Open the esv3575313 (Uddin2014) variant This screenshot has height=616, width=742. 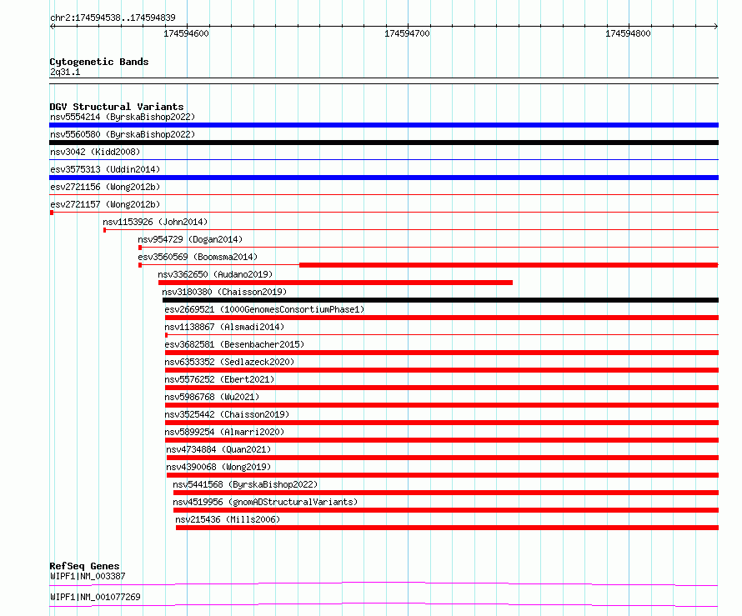tap(105, 169)
